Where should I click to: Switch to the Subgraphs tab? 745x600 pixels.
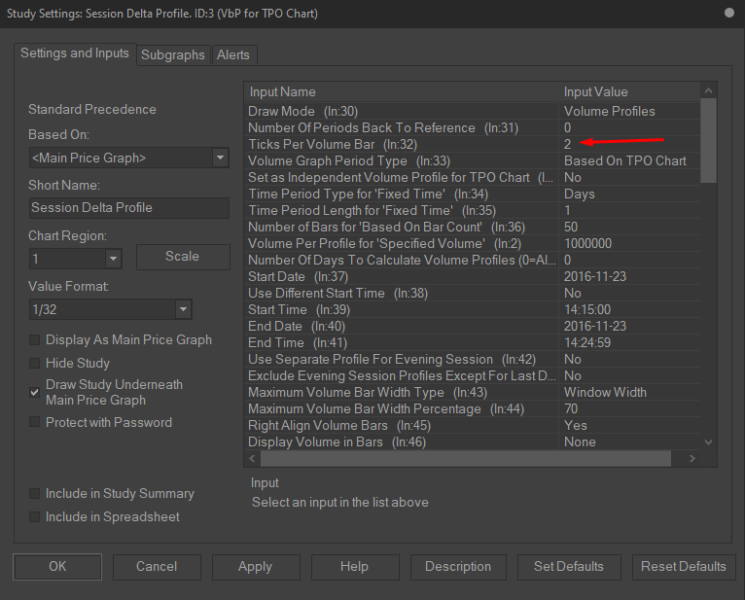(173, 55)
